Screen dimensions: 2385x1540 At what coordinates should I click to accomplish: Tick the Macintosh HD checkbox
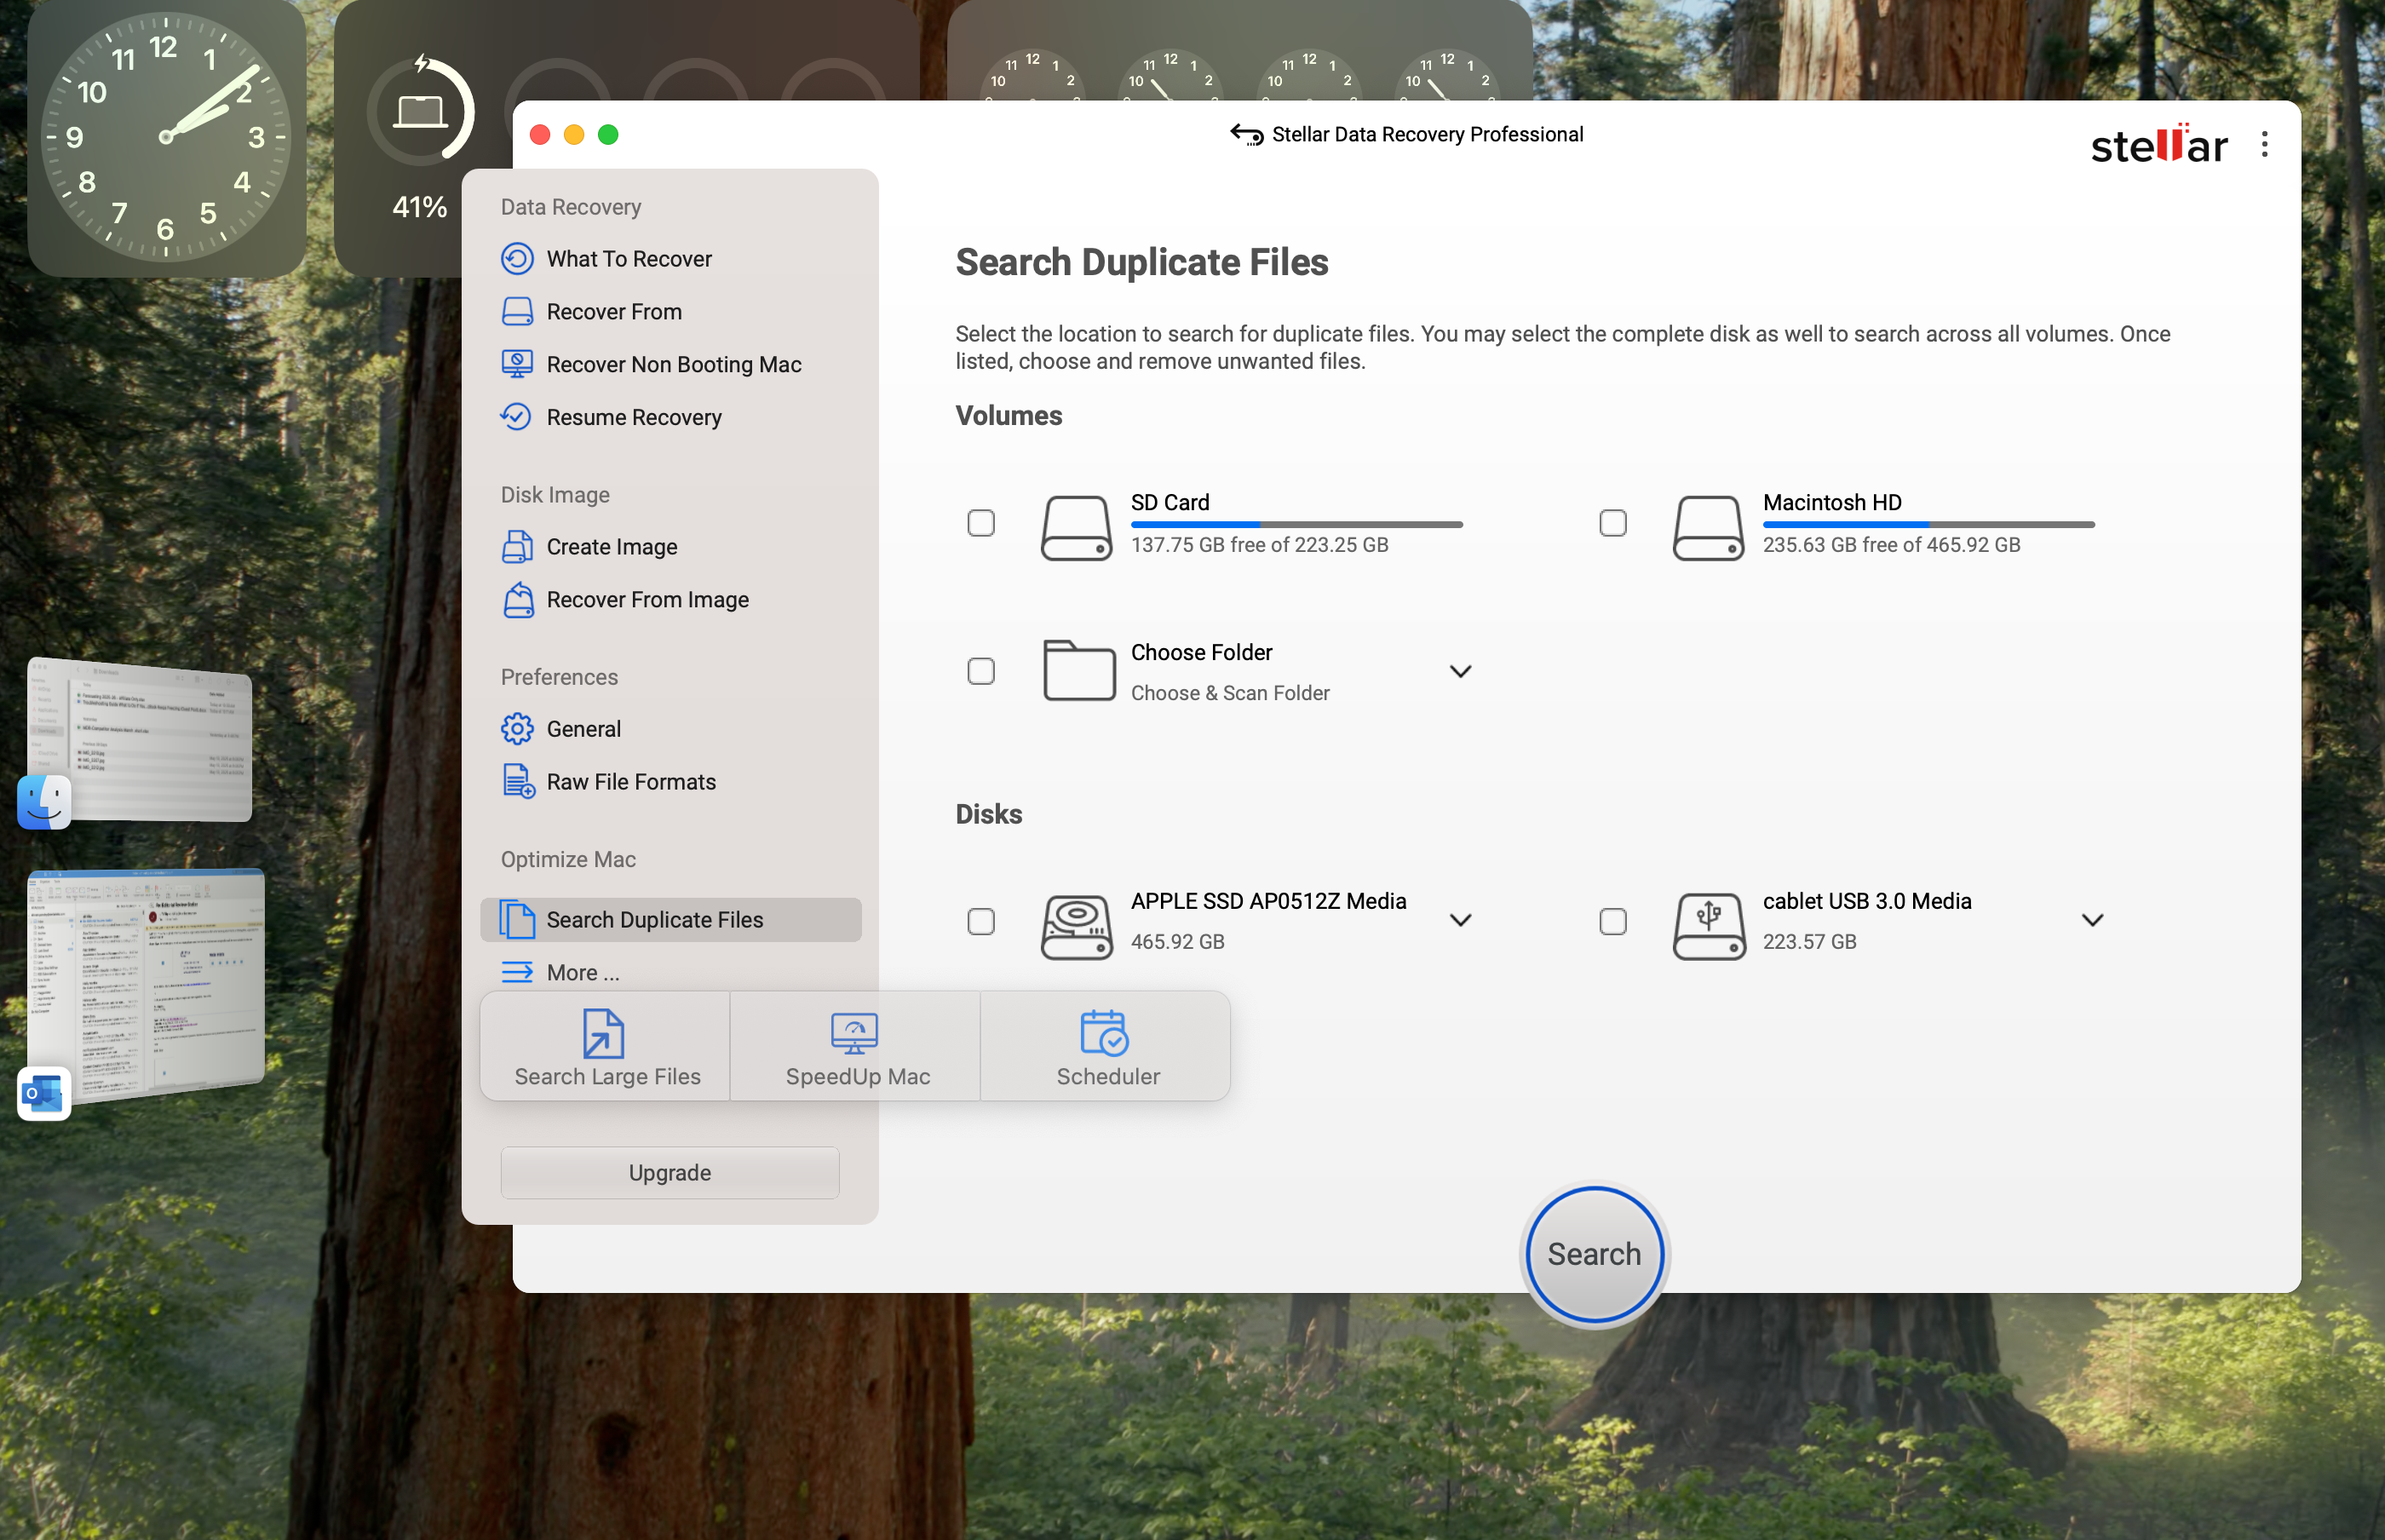(x=1612, y=523)
